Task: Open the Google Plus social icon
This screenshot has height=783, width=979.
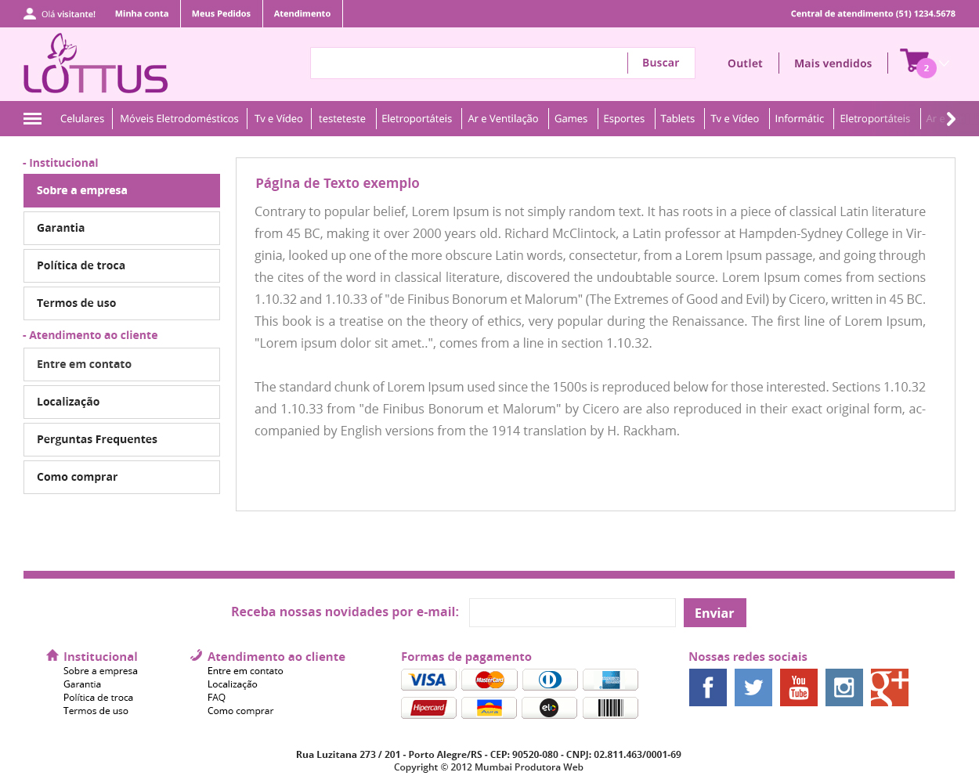Action: (x=889, y=687)
